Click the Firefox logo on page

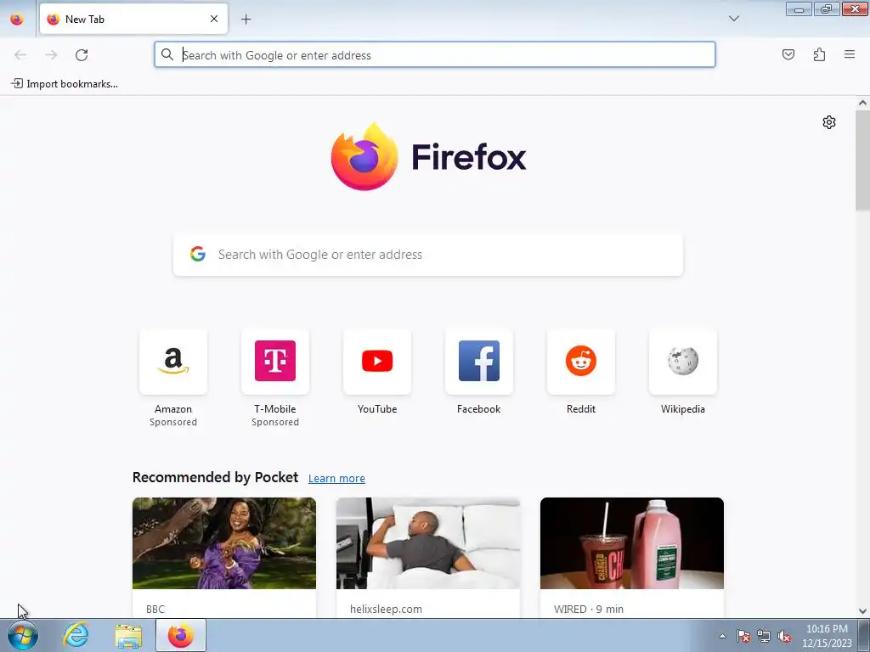428,156
